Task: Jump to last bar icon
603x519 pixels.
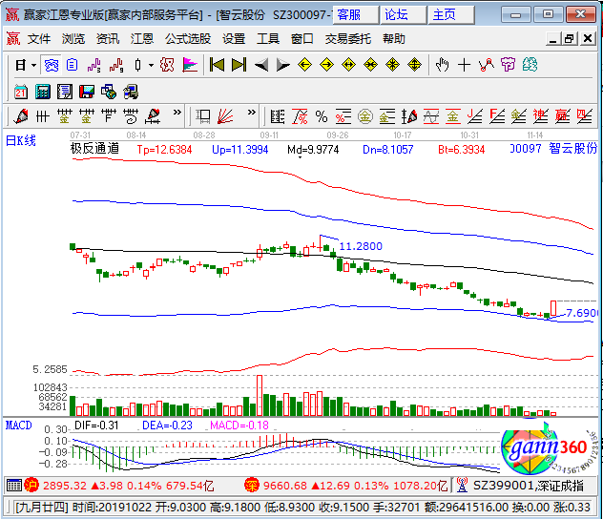Action: (x=239, y=65)
